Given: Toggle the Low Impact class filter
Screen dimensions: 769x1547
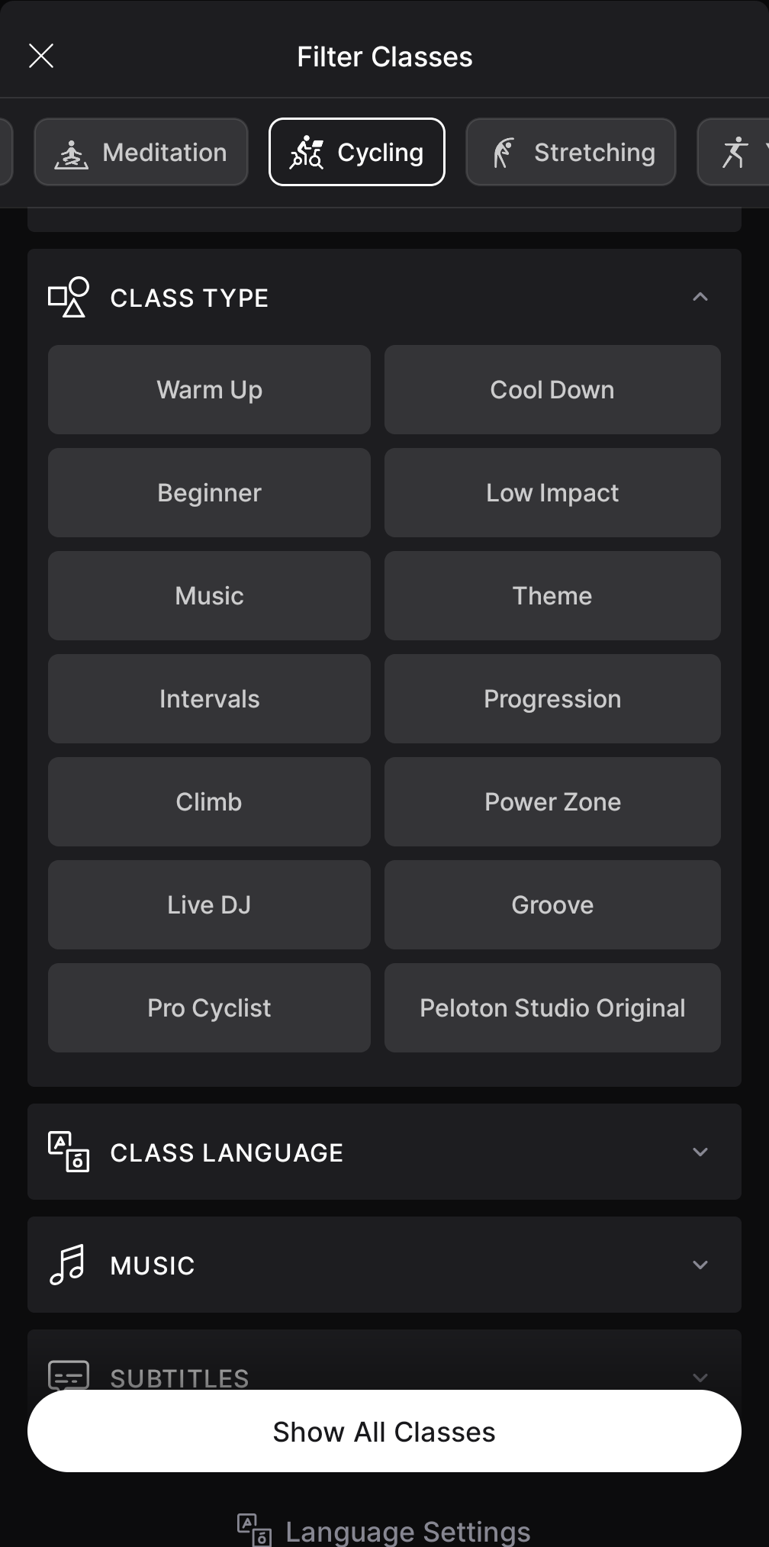Looking at the screenshot, I should pyautogui.click(x=552, y=493).
